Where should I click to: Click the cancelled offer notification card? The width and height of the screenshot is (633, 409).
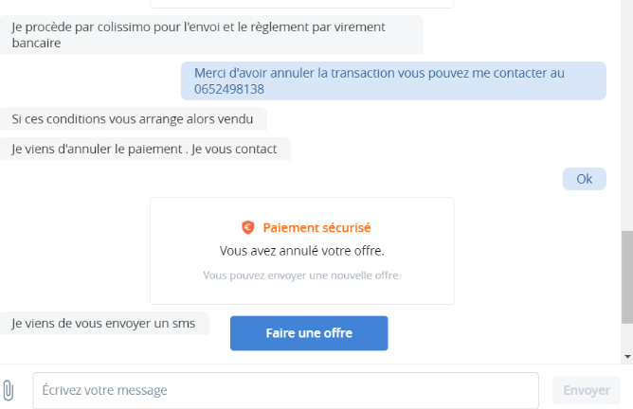[x=302, y=251]
